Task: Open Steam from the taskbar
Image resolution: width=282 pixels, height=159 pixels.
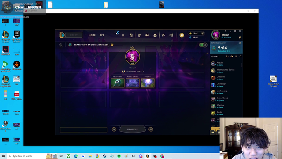Action: (104, 156)
